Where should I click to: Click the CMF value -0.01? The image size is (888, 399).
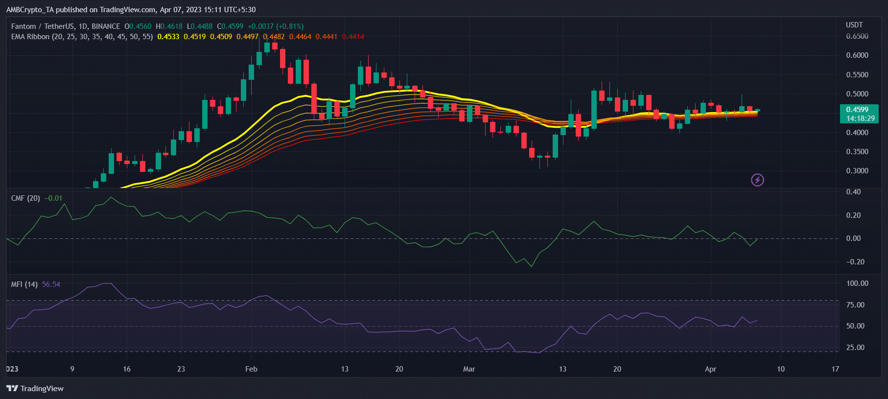53,198
